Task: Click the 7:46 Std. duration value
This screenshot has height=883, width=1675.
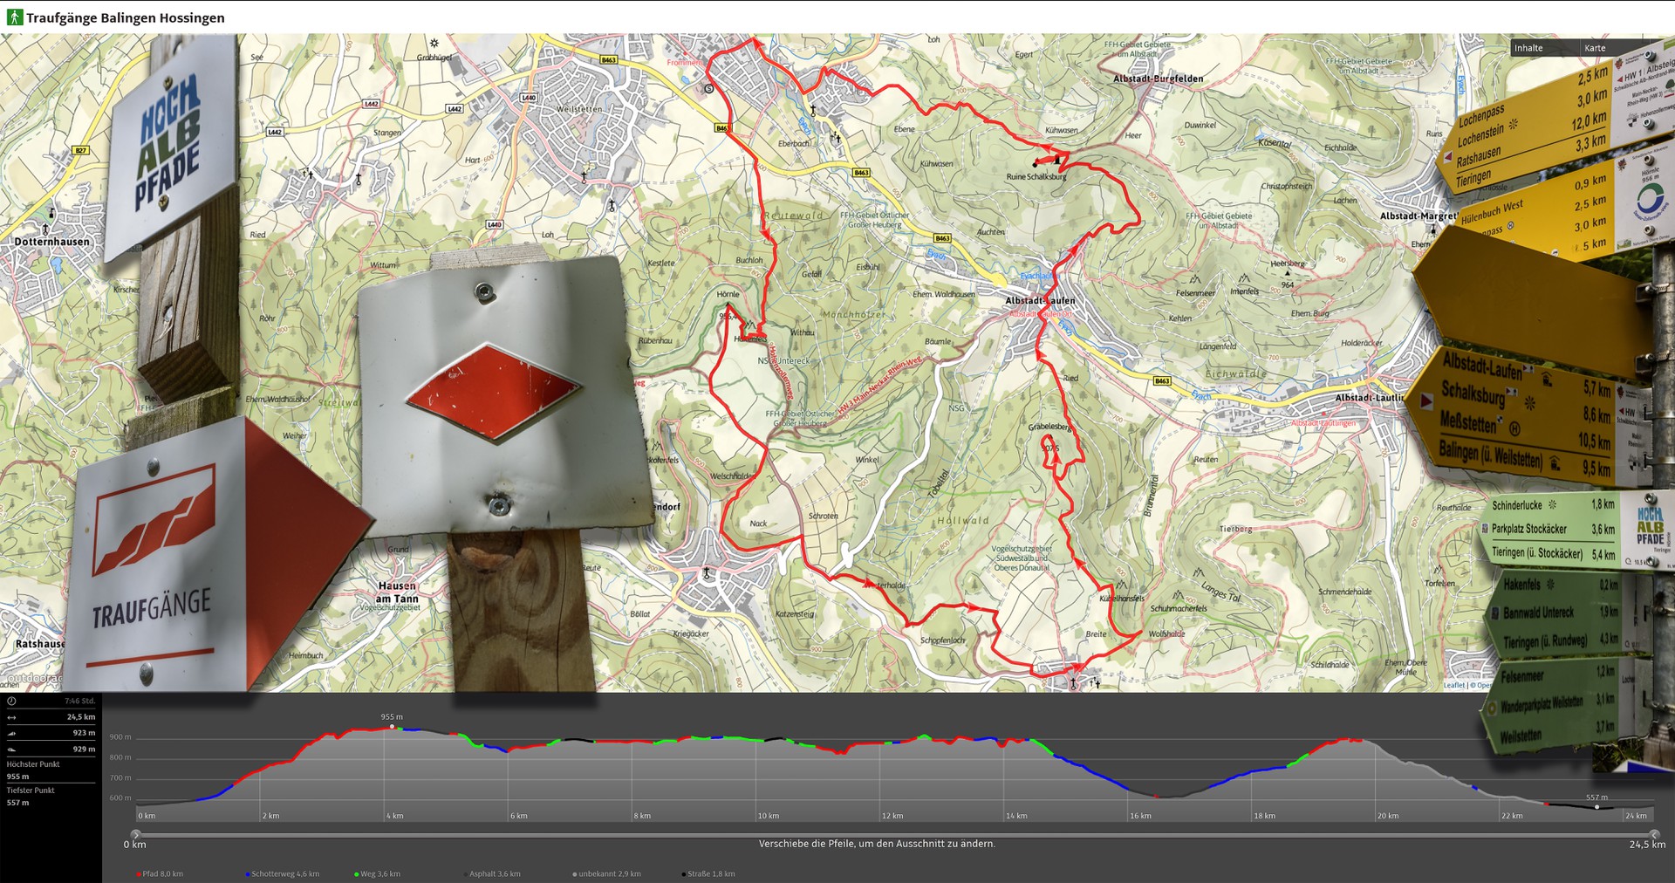Action: point(79,701)
